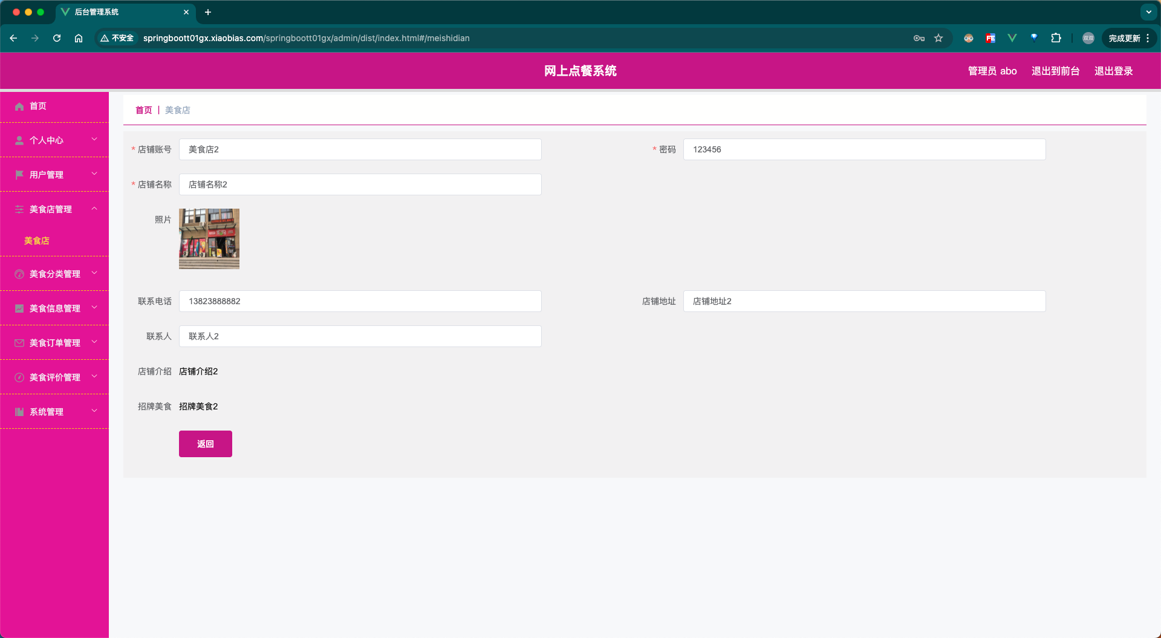The image size is (1161, 638).
Task: Open the FE helper extension icon
Action: (990, 38)
